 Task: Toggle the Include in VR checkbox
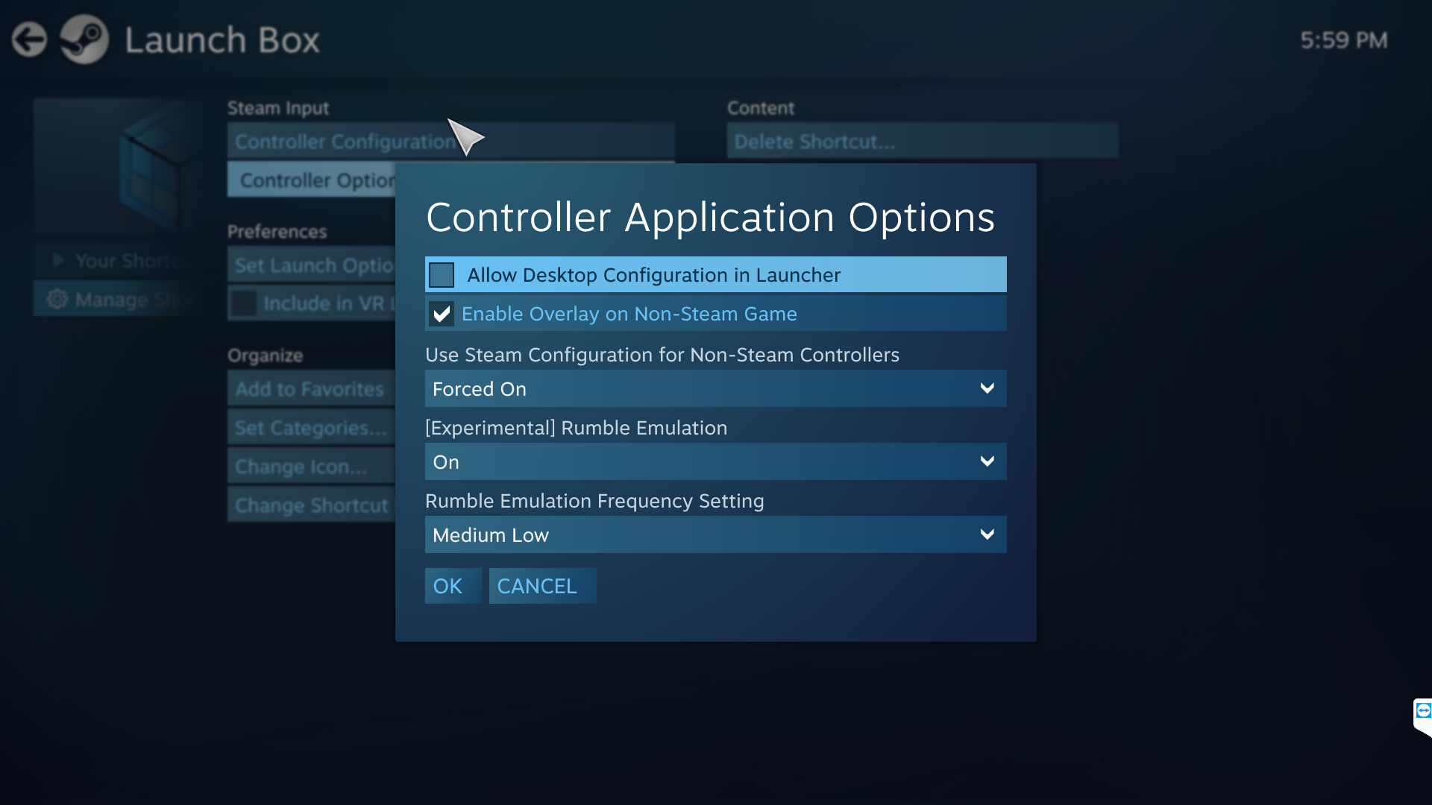[x=243, y=303]
